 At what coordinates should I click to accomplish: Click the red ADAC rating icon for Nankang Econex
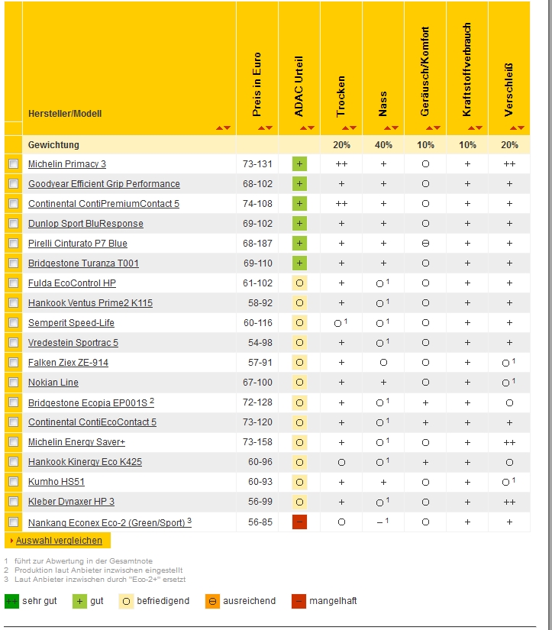299,522
